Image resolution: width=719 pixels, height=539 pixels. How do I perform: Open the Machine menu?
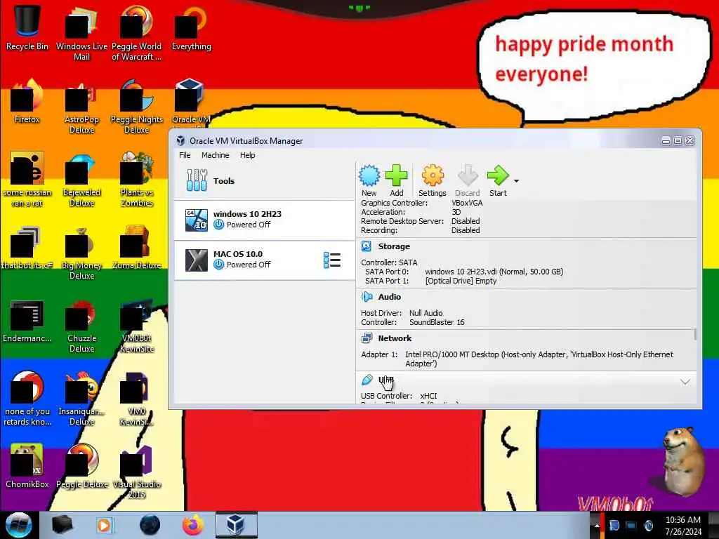click(x=215, y=155)
